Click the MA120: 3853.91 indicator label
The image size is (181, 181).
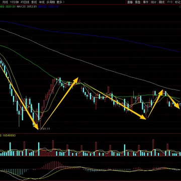27,7
